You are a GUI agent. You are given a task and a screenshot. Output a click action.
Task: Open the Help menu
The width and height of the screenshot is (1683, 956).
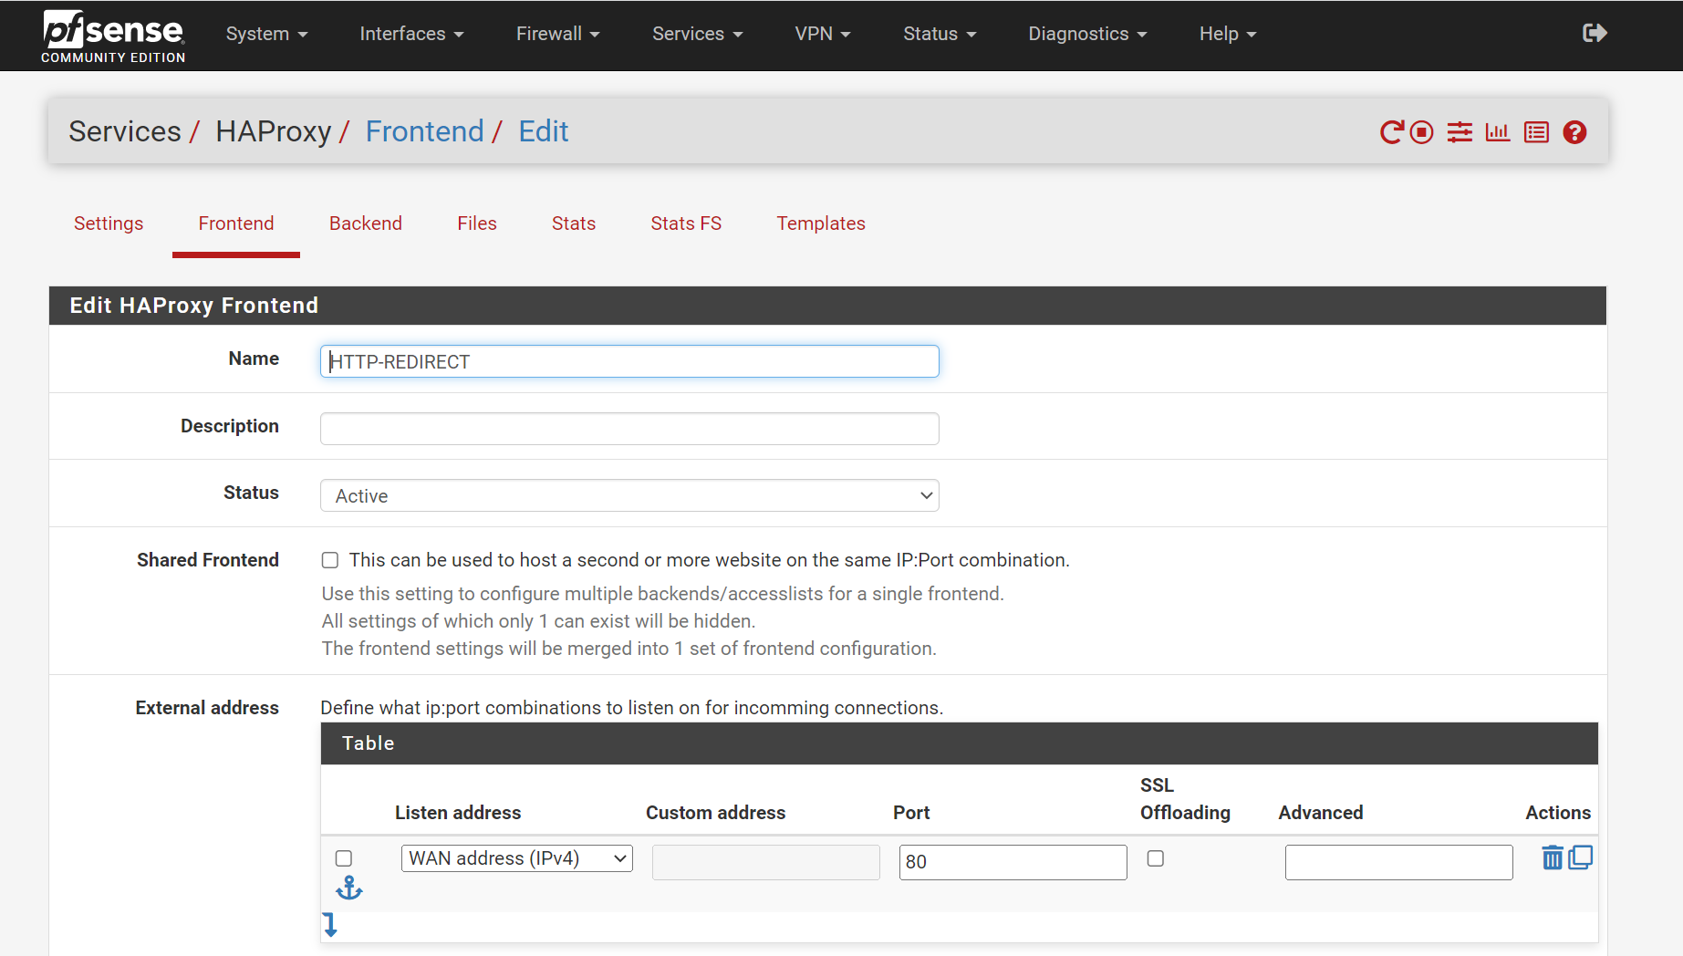click(1228, 34)
